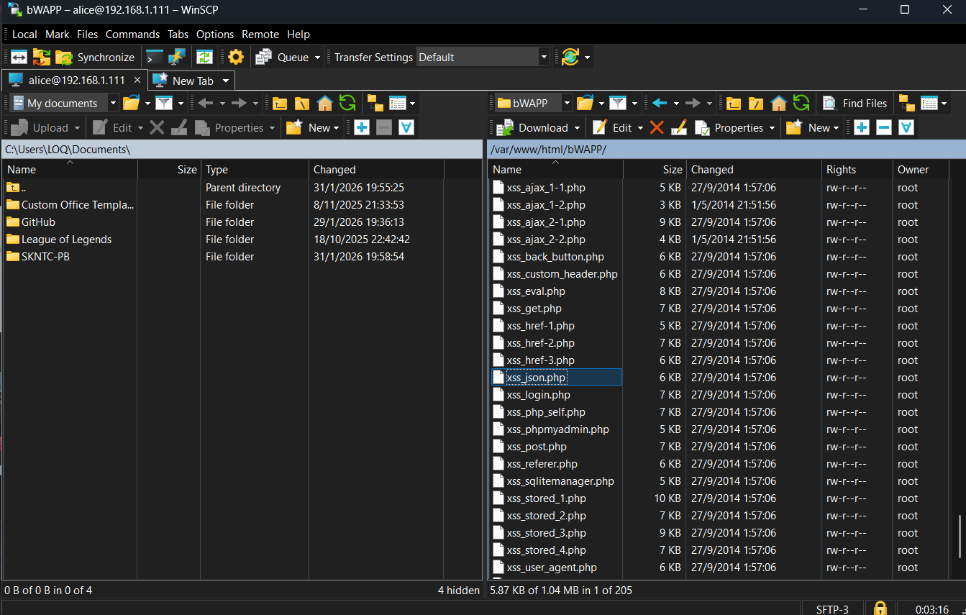Click the remote Select Files plus icon
This screenshot has height=615, width=966.
tap(862, 128)
